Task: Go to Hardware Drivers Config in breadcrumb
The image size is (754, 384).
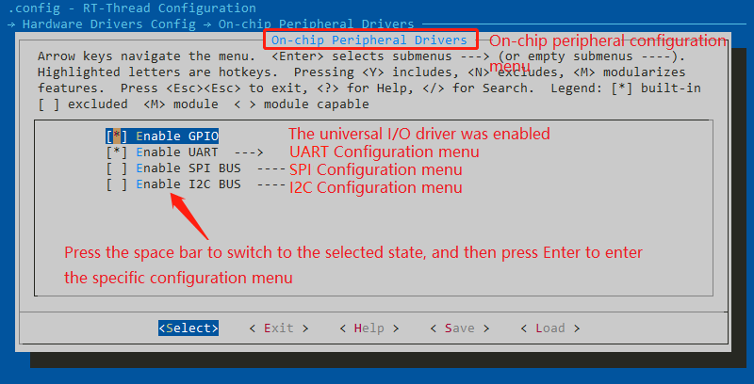Action: 90,24
